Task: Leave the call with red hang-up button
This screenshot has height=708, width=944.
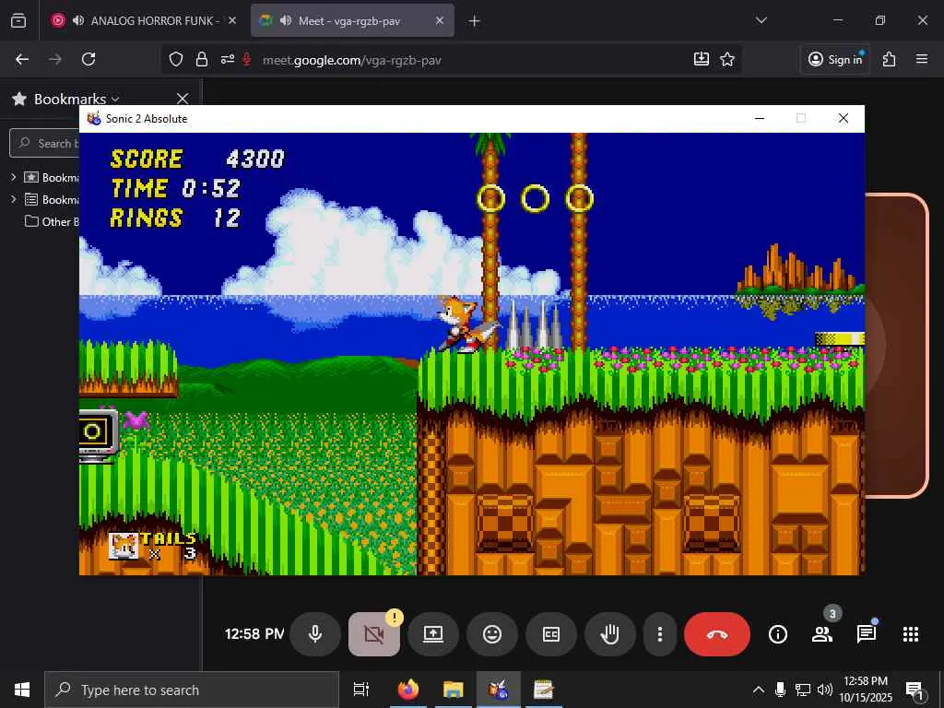Action: tap(717, 634)
